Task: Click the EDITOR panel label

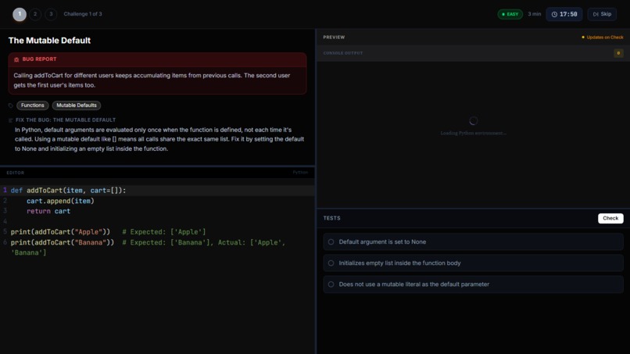Action: [x=16, y=173]
